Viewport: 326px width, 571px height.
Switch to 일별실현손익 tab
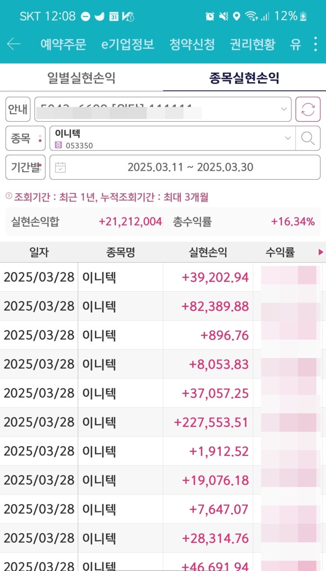point(81,78)
